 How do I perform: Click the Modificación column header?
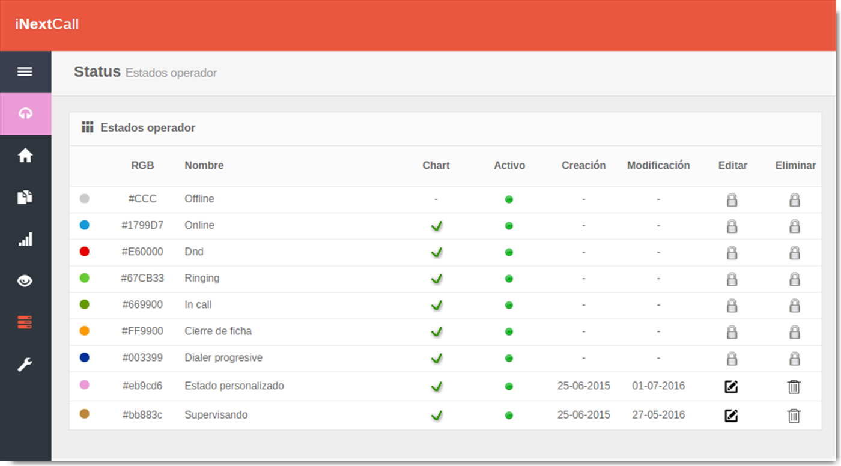[658, 166]
